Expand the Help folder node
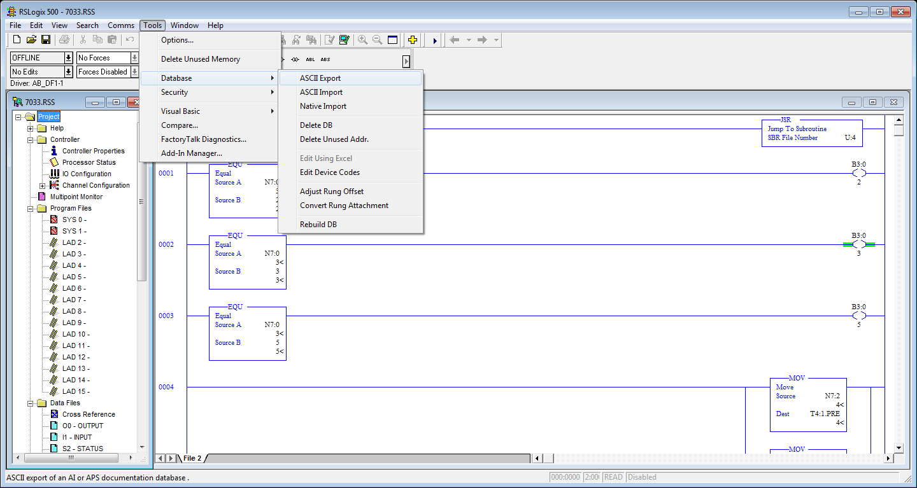917x488 pixels. [x=30, y=128]
